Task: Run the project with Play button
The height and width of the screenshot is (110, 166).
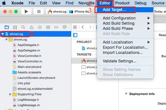Action: click(26, 11)
